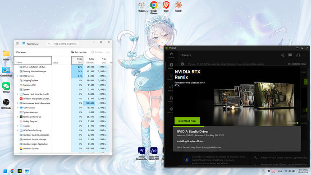This screenshot has height=175, width=311.
Task: Click the green Download Now button
Action: click(187, 120)
